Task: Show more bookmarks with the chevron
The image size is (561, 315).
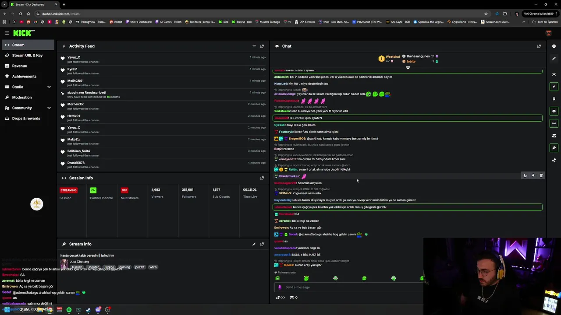Action: click(523, 22)
